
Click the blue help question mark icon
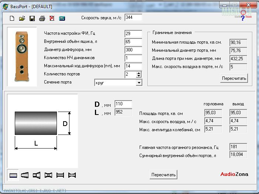[x=243, y=18]
